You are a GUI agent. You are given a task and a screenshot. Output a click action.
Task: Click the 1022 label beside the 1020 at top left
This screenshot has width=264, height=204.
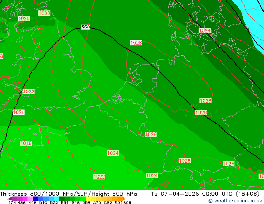tap(44, 13)
